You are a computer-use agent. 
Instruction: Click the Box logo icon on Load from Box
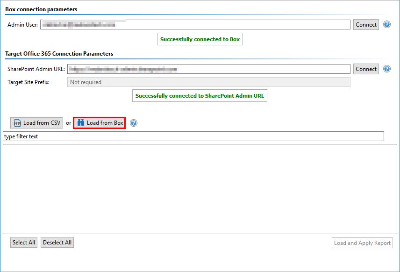(x=81, y=123)
